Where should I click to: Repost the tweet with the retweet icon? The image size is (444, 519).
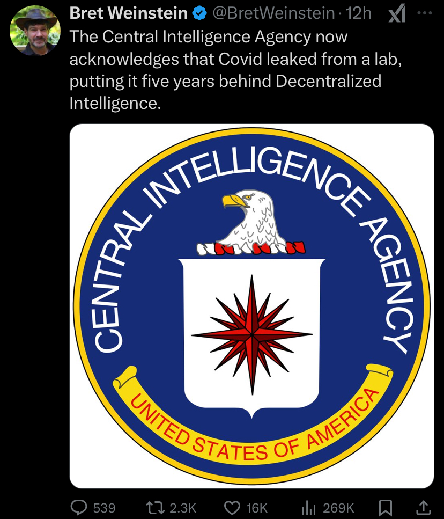click(155, 507)
